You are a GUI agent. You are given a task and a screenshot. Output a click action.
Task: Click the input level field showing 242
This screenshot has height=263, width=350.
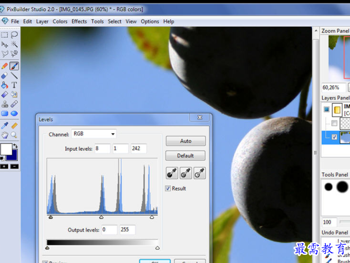click(x=138, y=148)
